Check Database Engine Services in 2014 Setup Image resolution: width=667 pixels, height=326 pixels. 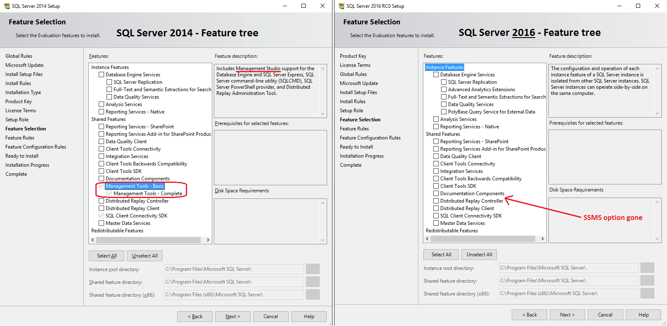tap(101, 75)
